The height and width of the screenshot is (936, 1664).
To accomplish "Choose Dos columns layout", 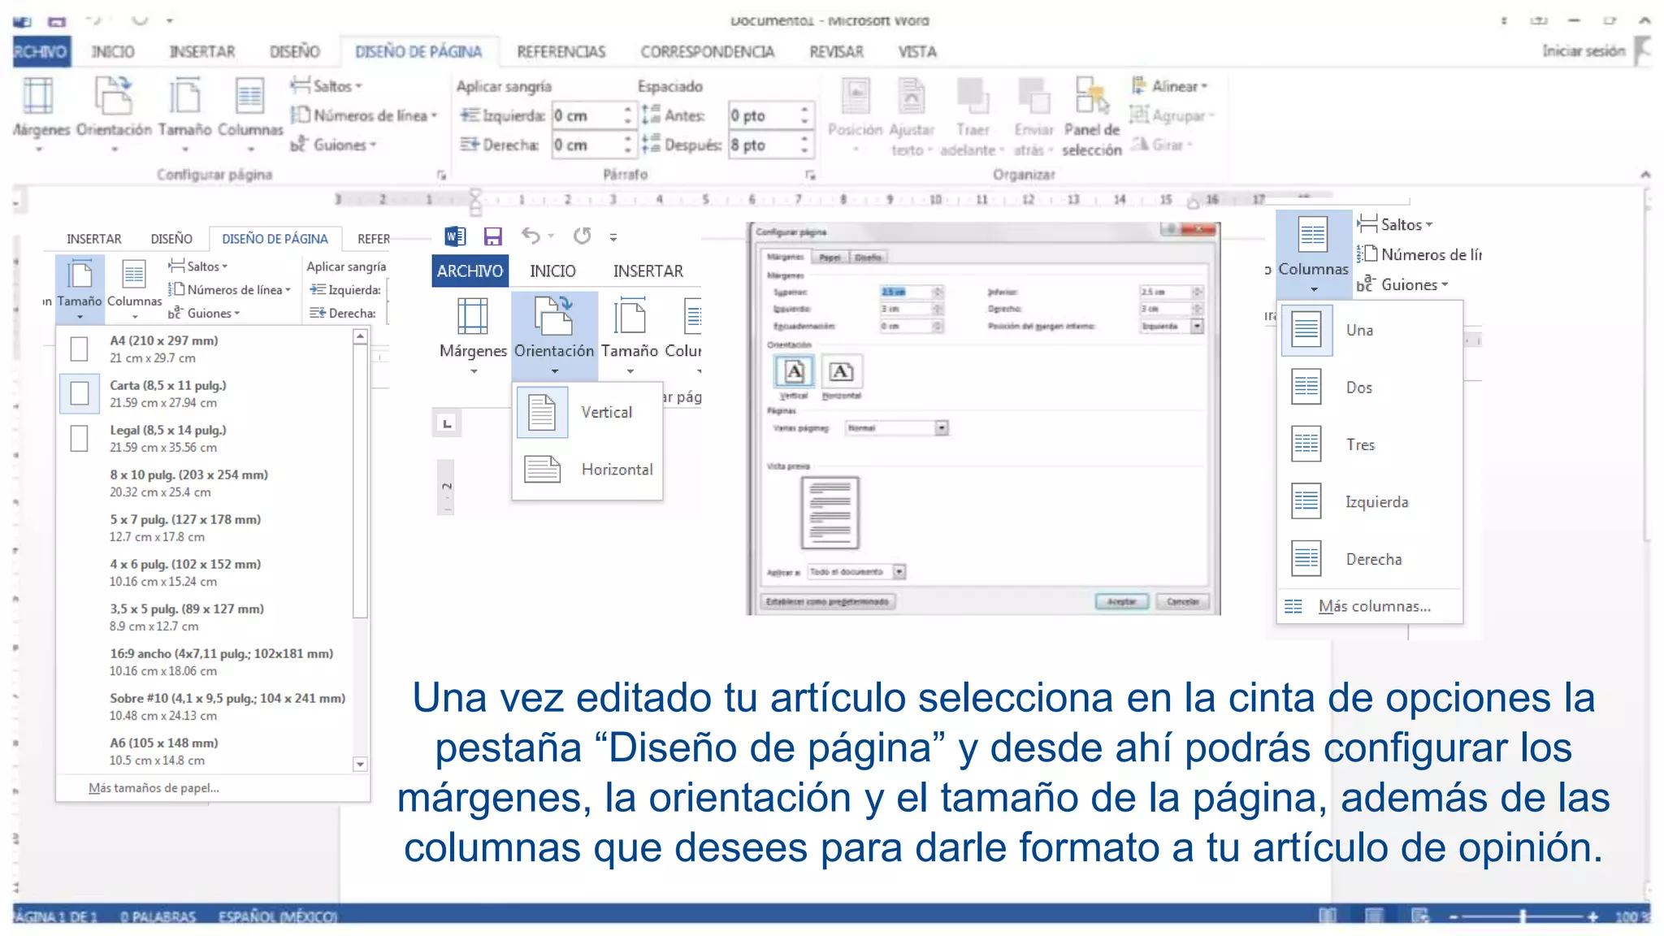I will (x=1370, y=388).
